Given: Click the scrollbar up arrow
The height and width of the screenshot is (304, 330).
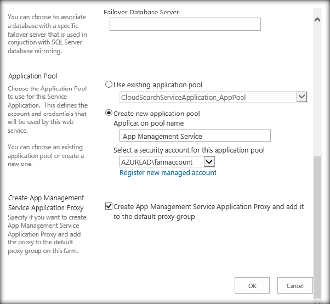Looking at the screenshot, I should coord(316,20).
